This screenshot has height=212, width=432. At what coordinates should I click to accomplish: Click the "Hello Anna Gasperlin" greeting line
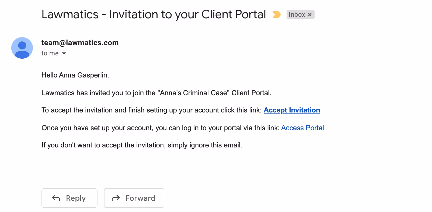click(75, 75)
